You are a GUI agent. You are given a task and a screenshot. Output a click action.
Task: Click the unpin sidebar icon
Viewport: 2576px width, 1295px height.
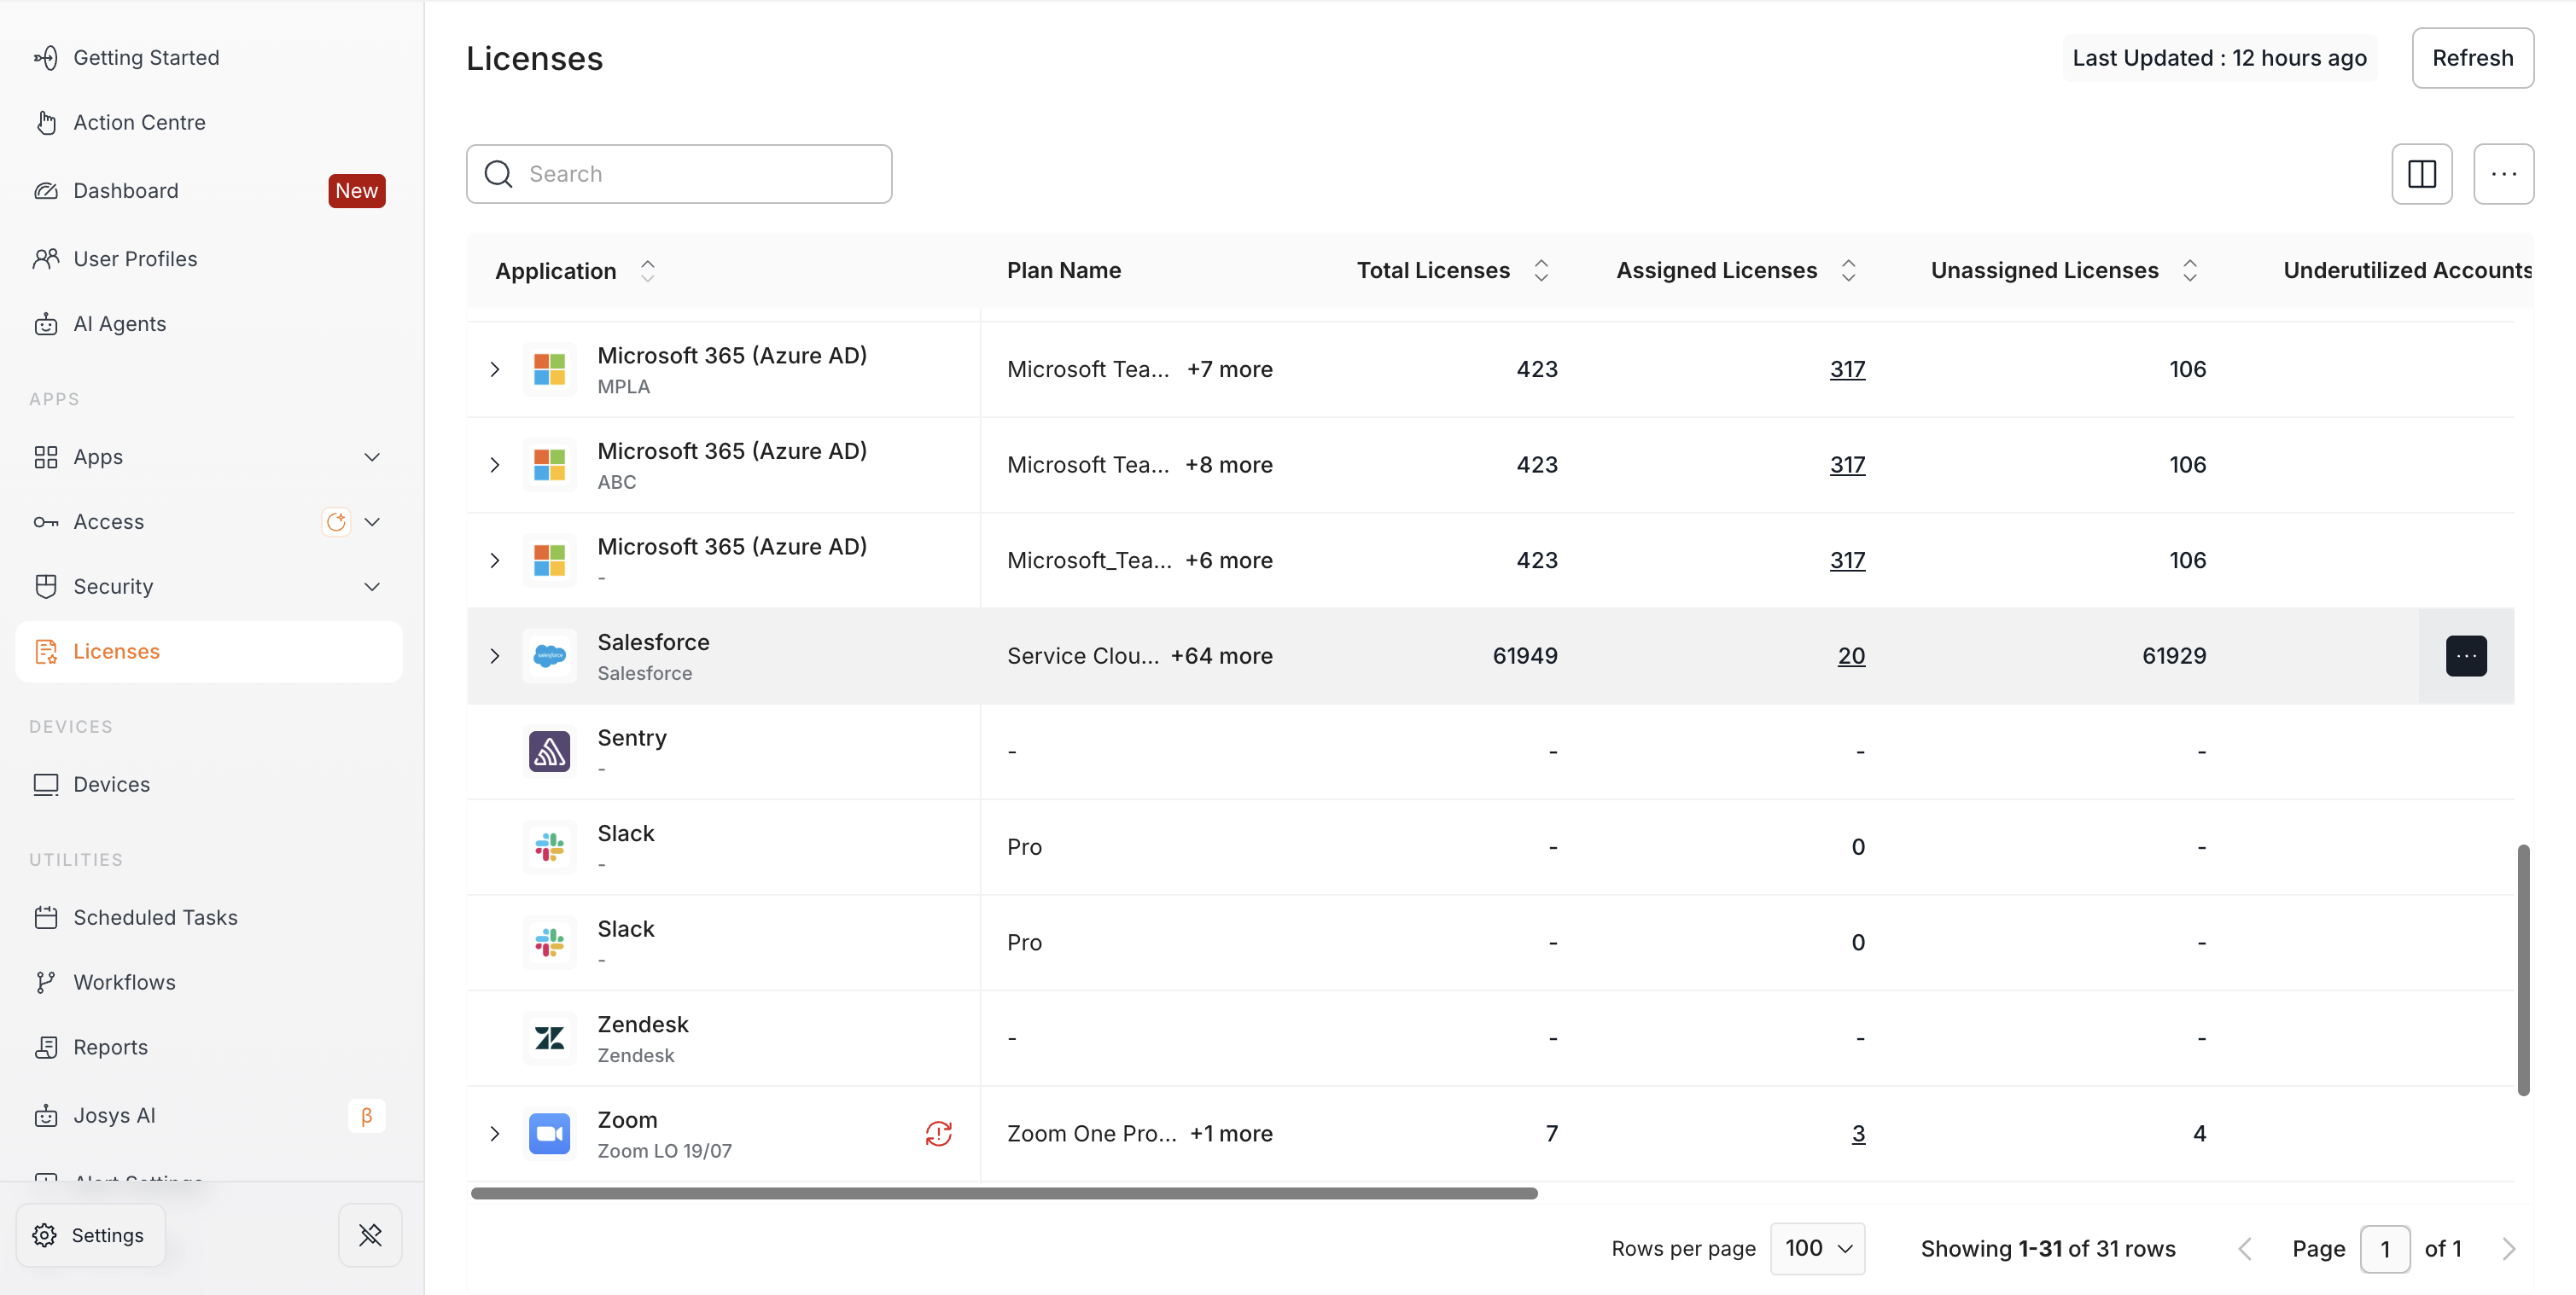point(370,1235)
